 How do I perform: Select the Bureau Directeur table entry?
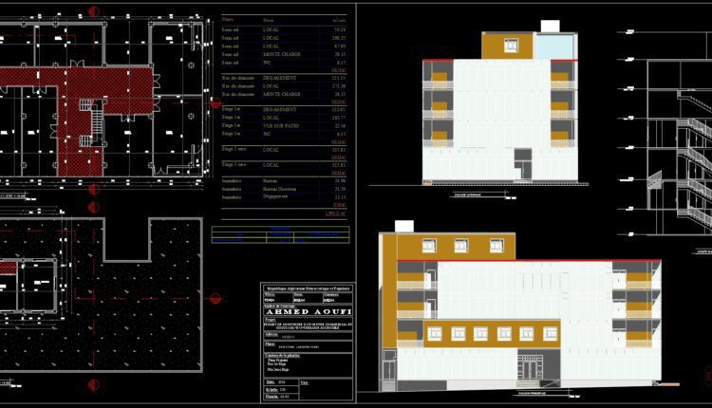click(279, 189)
